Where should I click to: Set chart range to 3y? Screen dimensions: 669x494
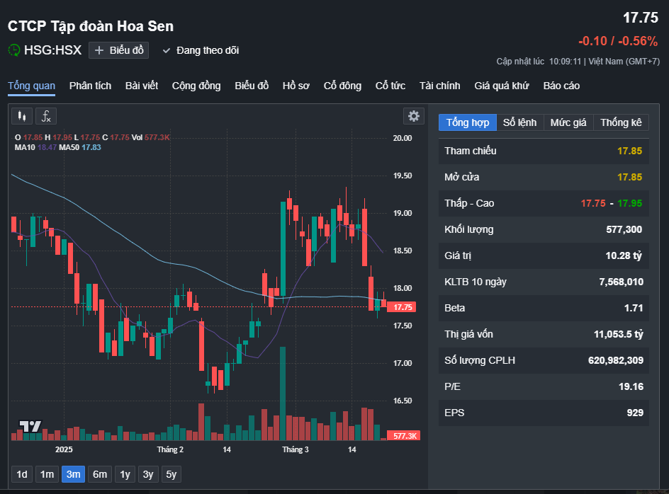pyautogui.click(x=148, y=474)
